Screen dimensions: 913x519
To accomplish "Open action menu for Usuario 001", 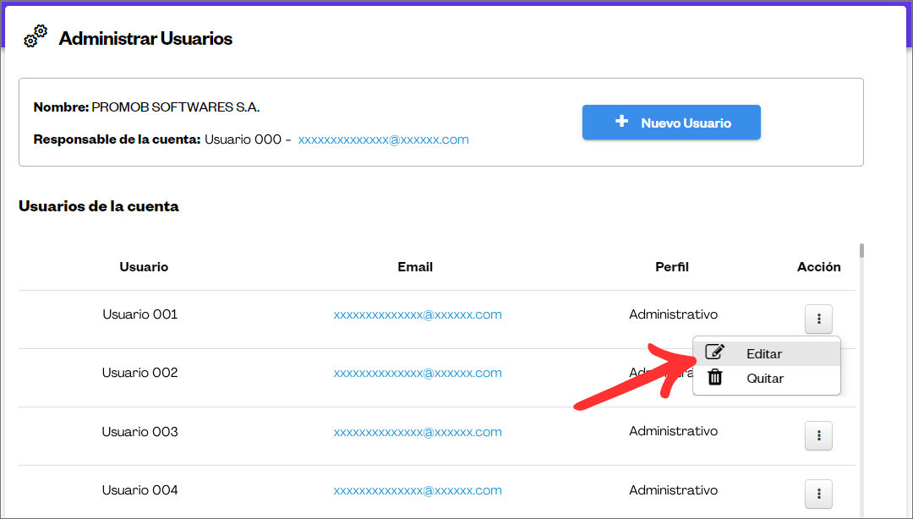I will (x=818, y=319).
